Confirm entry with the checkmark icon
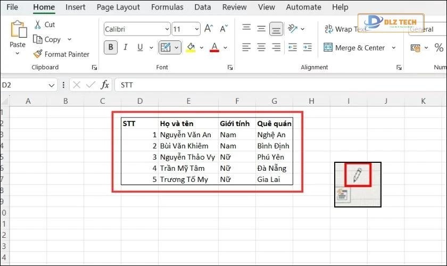This screenshot has height=266, width=447. pyautogui.click(x=90, y=85)
